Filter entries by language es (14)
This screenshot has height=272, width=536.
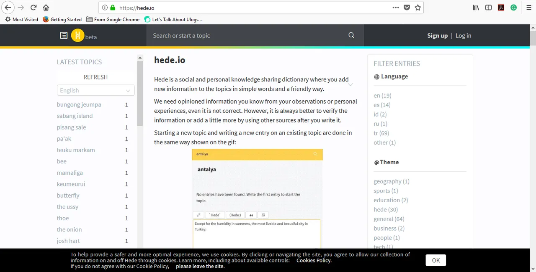click(382, 105)
